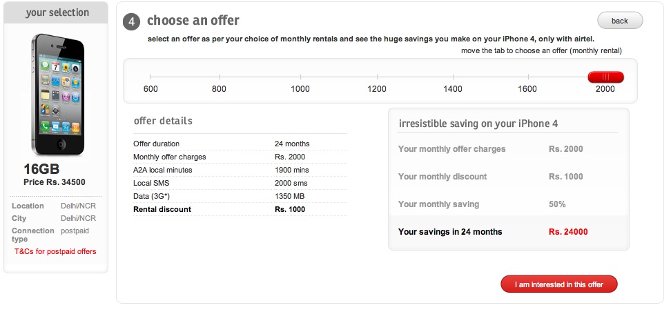This screenshot has height=312, width=671.
Task: Click the 16GB model label
Action: (41, 170)
